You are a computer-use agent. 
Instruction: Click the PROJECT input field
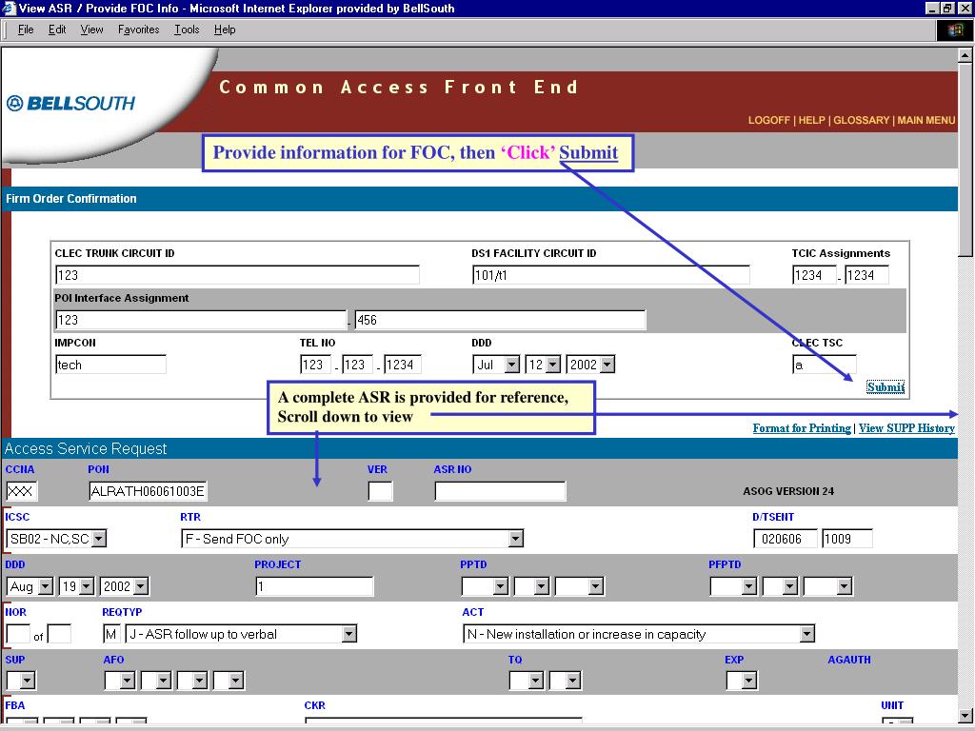tap(314, 586)
